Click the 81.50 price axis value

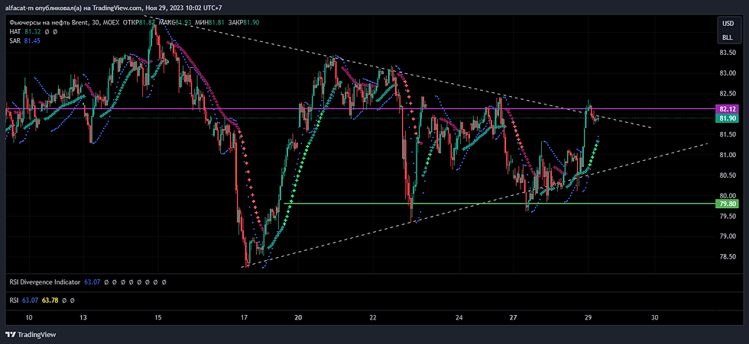click(x=727, y=135)
